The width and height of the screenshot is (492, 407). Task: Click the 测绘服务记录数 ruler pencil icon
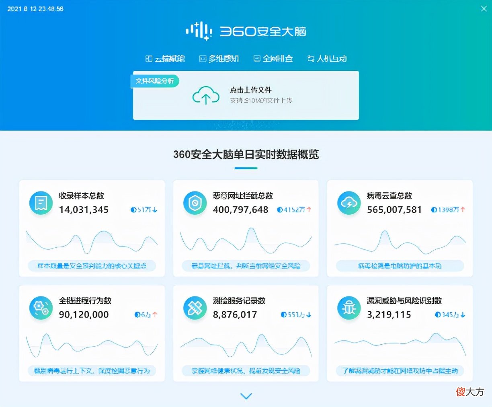point(195,308)
